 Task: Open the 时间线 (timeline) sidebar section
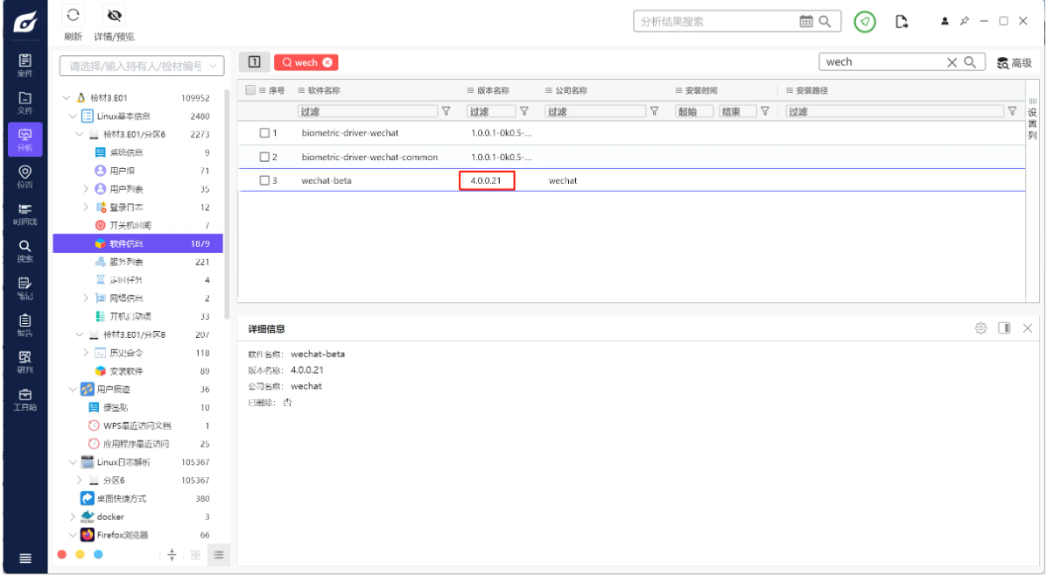tap(25, 214)
